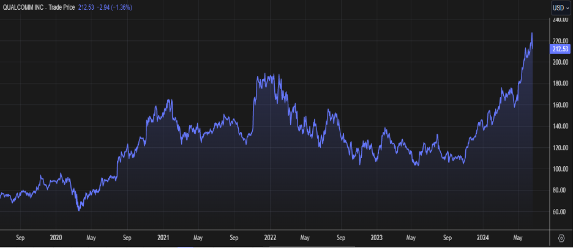Open the USD currency dropdown
The image size is (573, 248).
(561, 8)
